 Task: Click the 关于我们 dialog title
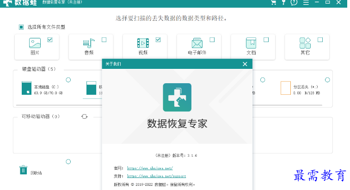tap(113, 64)
